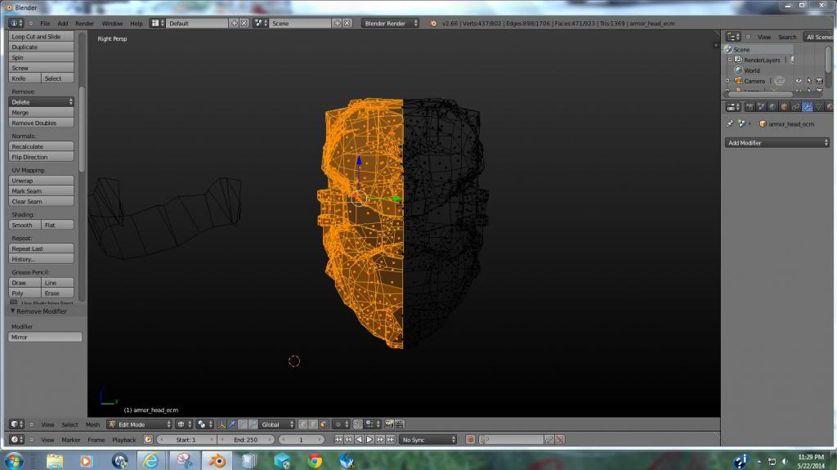Add a new scene with plus icon

[337, 23]
